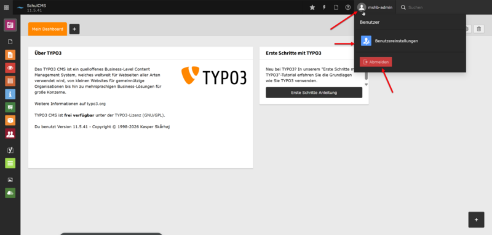Open the bookmarks star dropdown

pyautogui.click(x=312, y=7)
